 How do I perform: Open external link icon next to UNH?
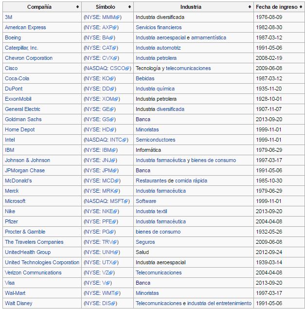(x=116, y=253)
